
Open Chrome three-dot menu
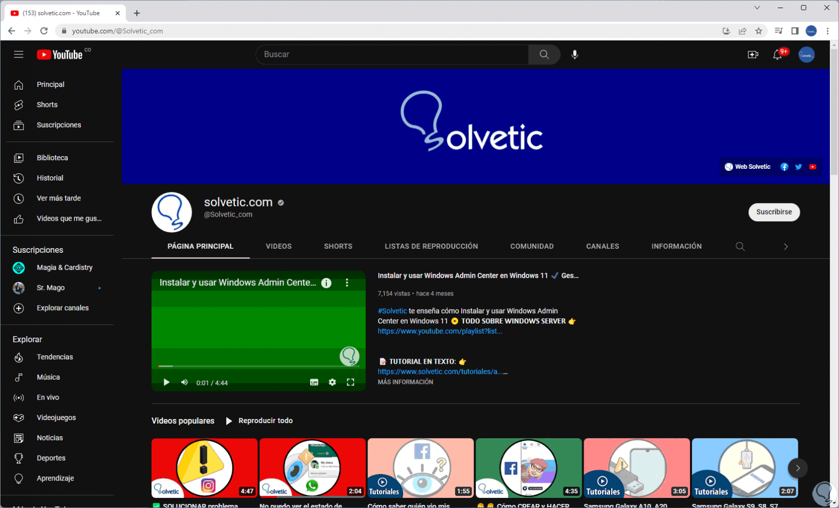(828, 31)
